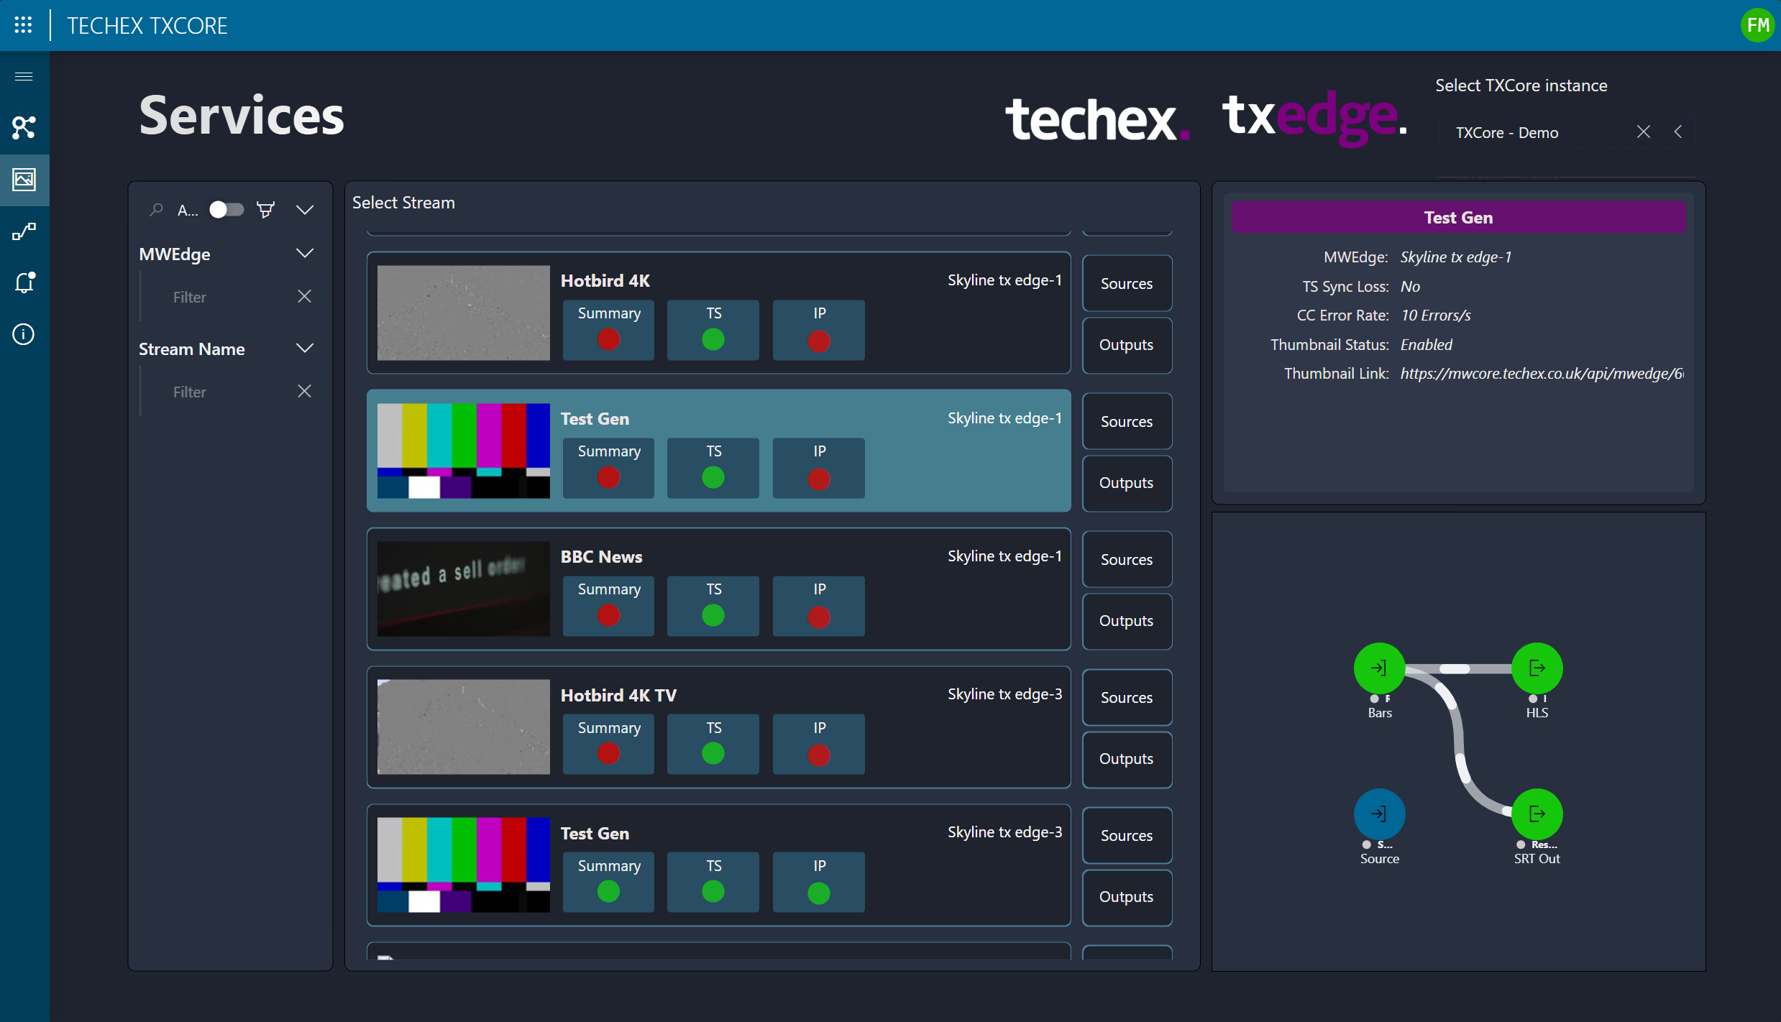1781x1022 pixels.
Task: Open the connections sidebar icon
Action: click(24, 231)
